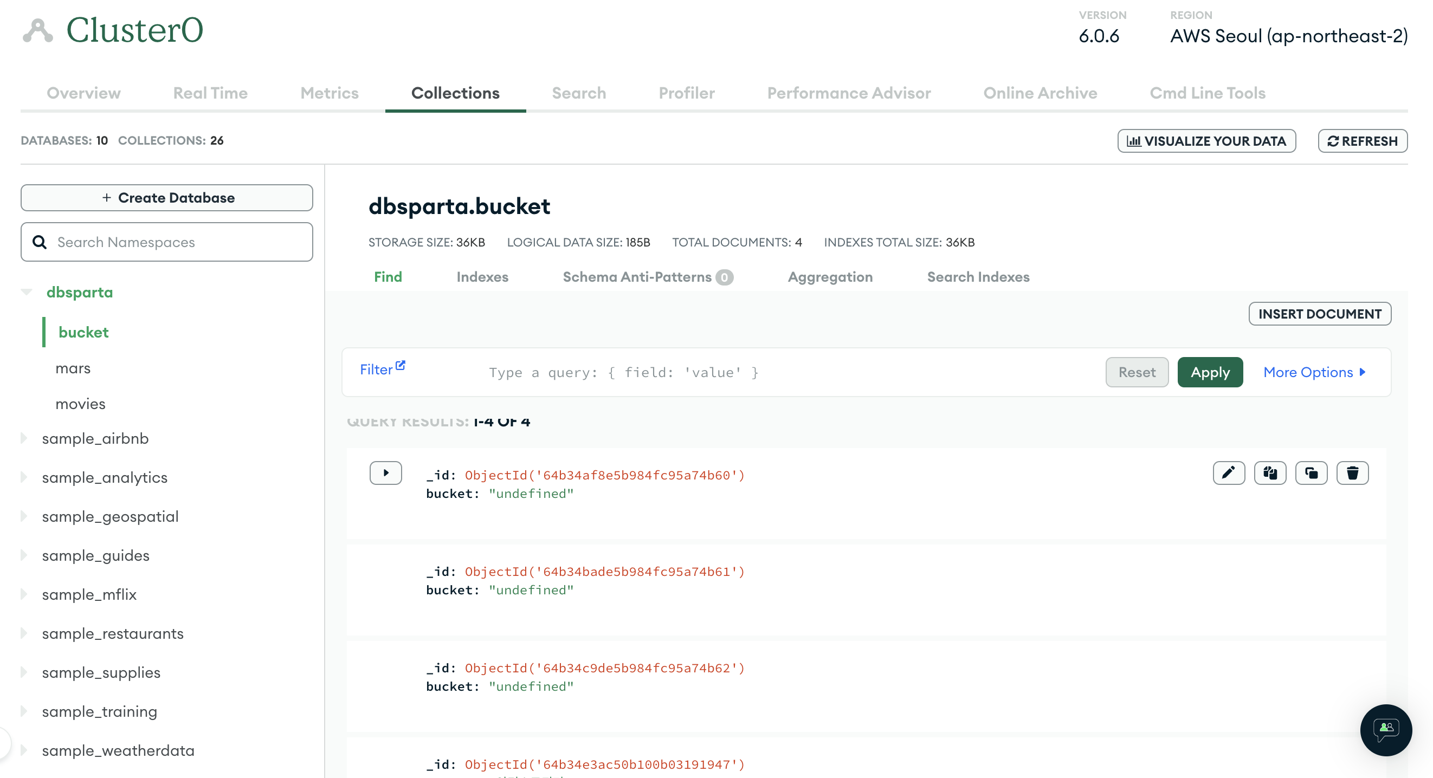Reset the filter query
Screen dimensions: 1433x778
(1137, 372)
